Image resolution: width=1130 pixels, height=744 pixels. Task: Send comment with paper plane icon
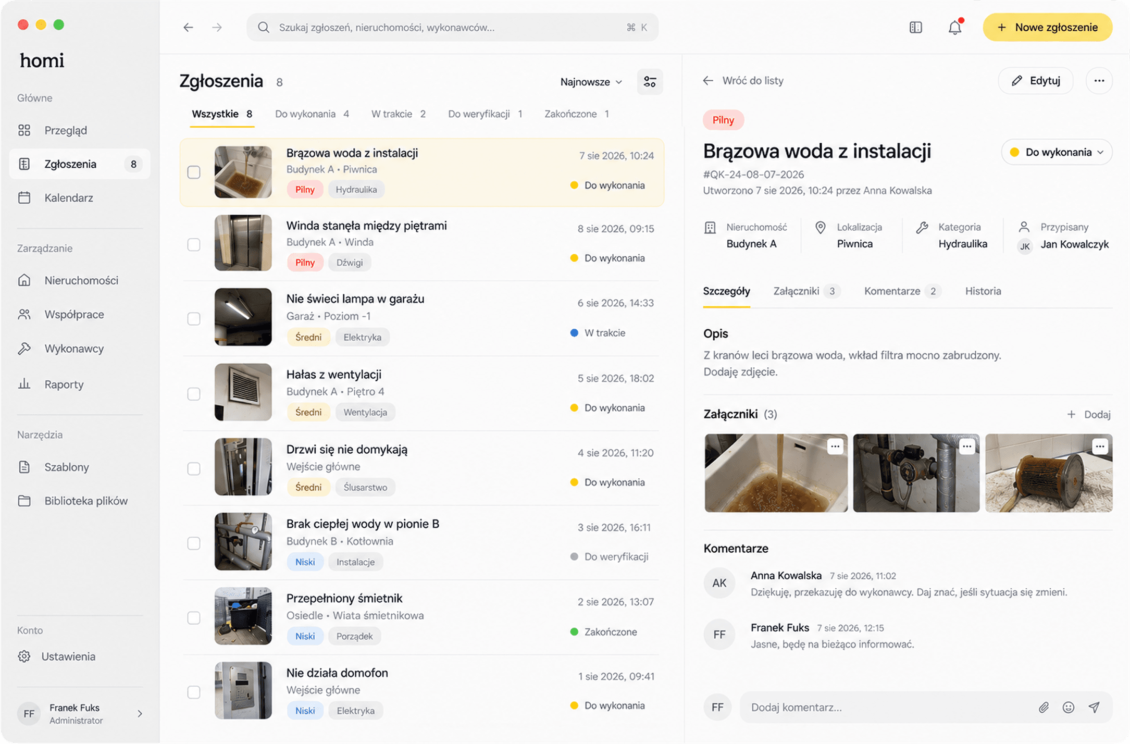click(1094, 707)
